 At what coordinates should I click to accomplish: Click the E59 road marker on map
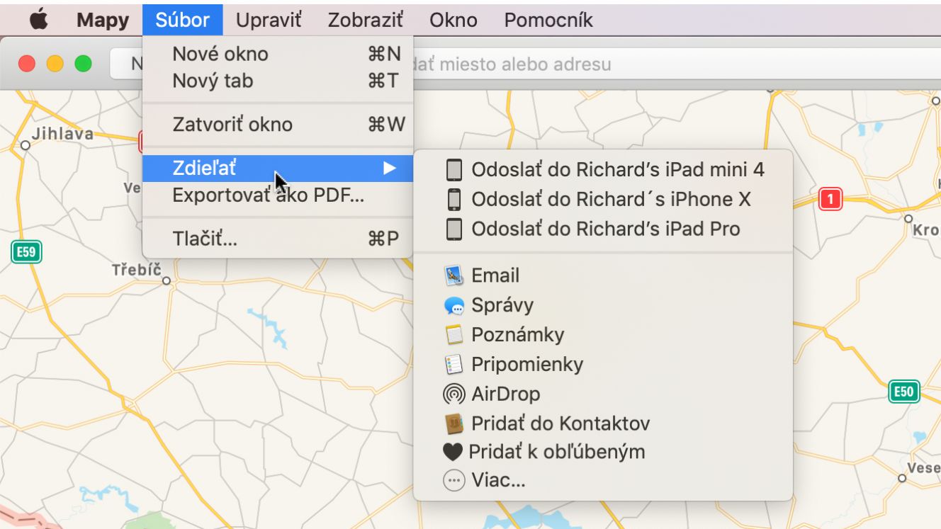(x=26, y=251)
